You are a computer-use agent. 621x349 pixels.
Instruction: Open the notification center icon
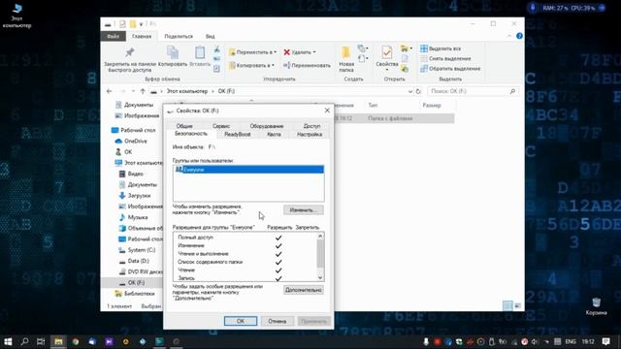coord(605,341)
